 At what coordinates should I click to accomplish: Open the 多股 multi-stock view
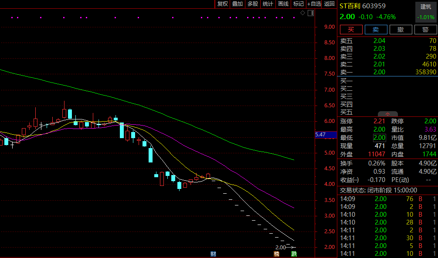[x=253, y=4]
